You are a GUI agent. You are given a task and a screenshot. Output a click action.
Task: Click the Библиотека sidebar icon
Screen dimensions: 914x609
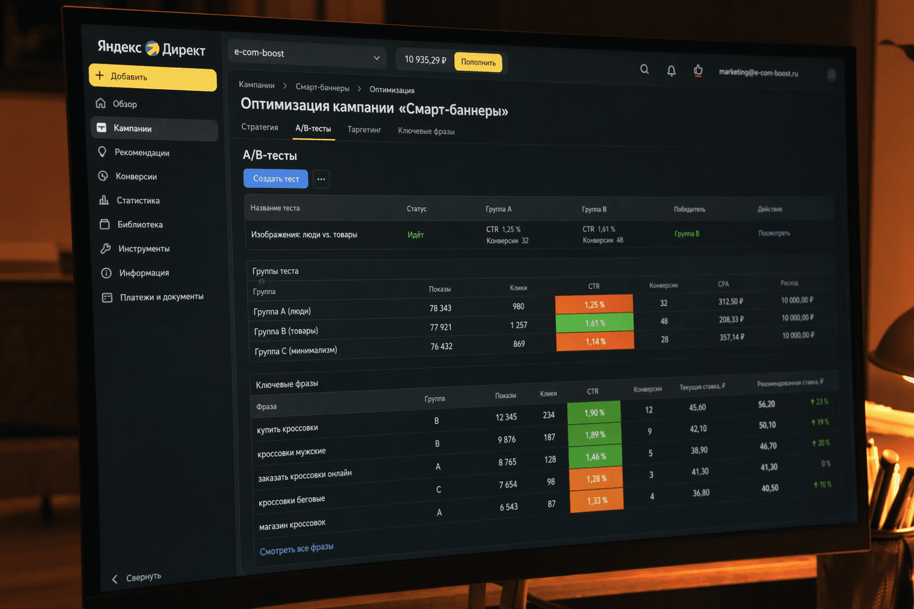105,224
